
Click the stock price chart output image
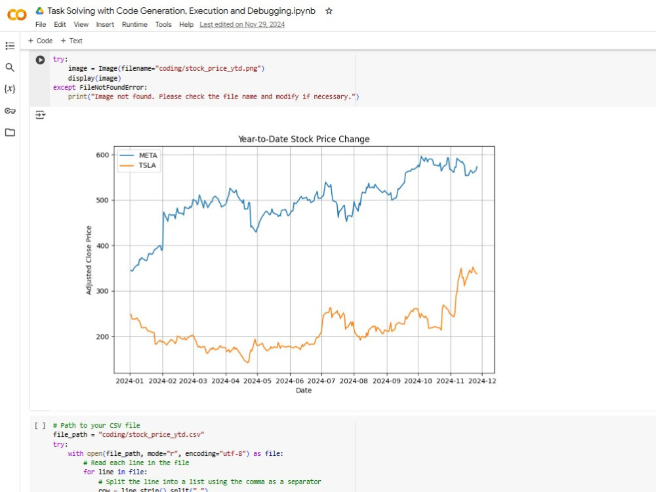290,265
